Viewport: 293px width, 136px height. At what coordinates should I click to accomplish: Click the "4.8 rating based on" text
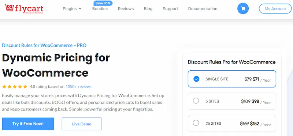[x=47, y=86]
